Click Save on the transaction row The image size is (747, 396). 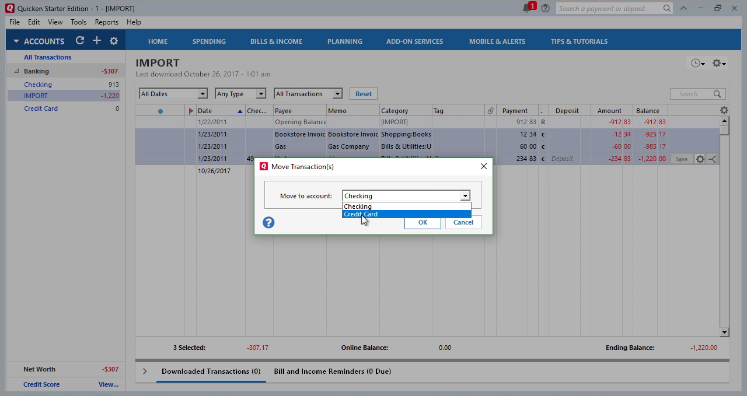[x=681, y=159]
